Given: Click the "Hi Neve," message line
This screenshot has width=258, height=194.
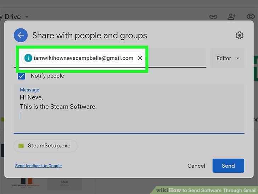Looking at the screenshot, I should pyautogui.click(x=32, y=97).
